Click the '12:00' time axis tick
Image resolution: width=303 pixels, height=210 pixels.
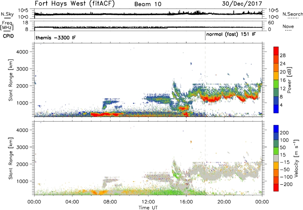[x=148, y=202]
